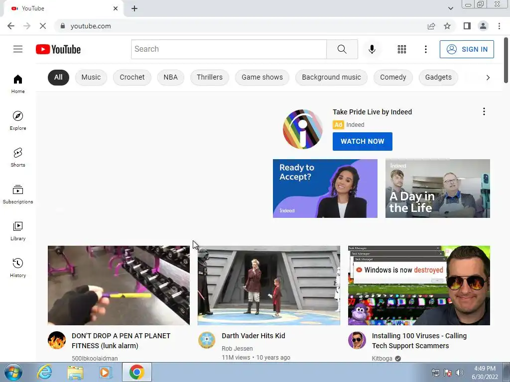
Task: Toggle Chrome side panel icon
Action: (x=467, y=26)
